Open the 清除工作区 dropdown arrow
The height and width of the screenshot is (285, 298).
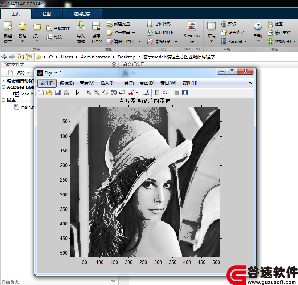click(x=139, y=41)
